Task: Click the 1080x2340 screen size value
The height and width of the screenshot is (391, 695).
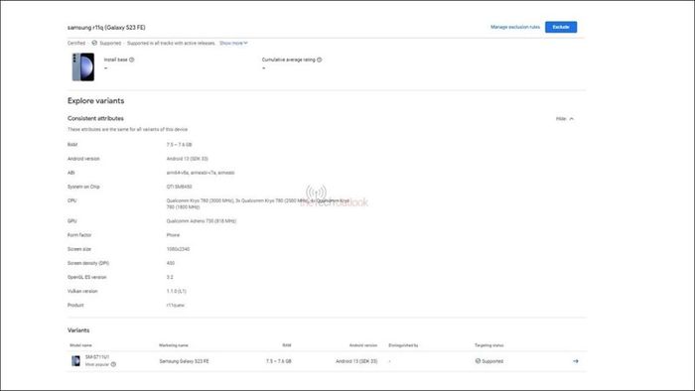Action: tap(178, 249)
